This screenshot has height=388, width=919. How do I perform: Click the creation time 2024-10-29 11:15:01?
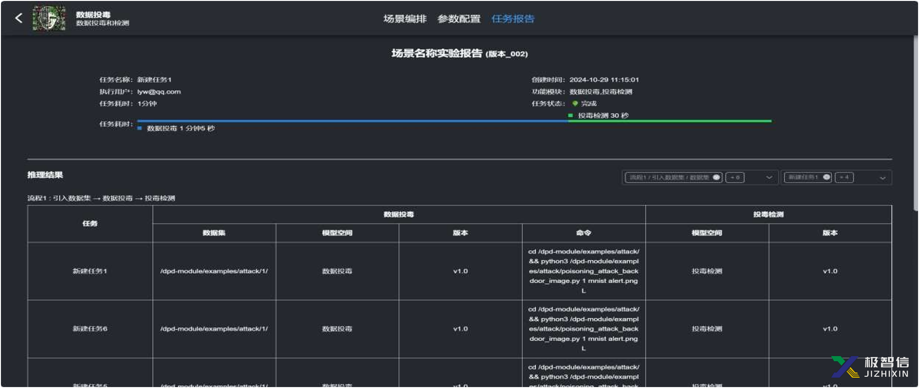604,80
